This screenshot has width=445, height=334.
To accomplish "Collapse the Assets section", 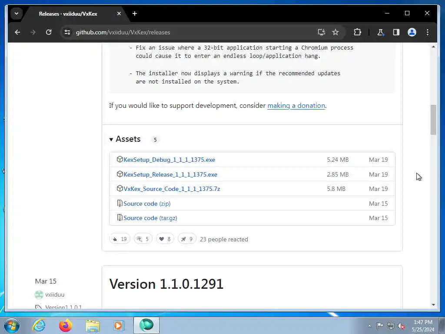I will coord(125,139).
